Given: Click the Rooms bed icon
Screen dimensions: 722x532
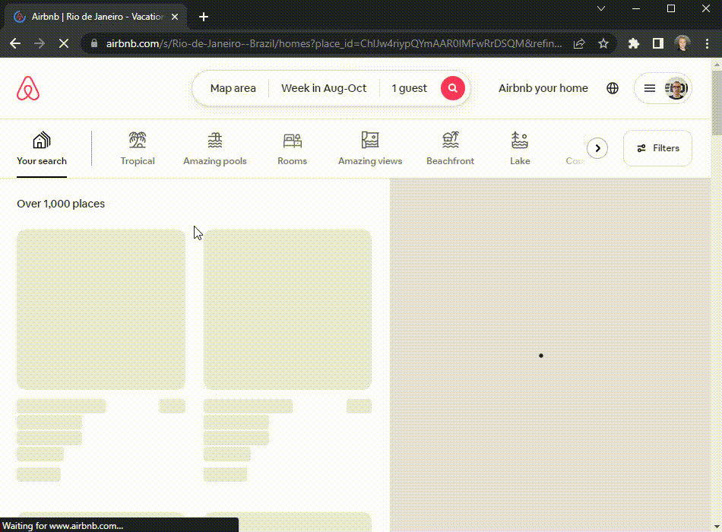Looking at the screenshot, I should [293, 140].
